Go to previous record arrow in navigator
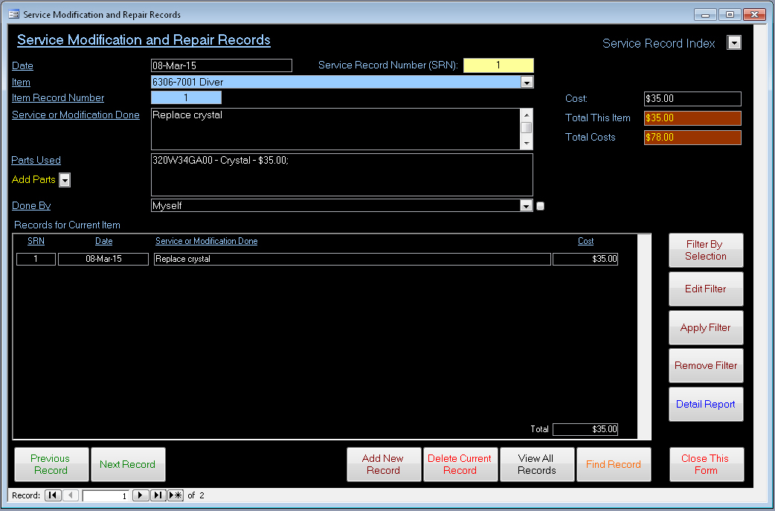Screen dimensions: 775x511 tap(71, 495)
